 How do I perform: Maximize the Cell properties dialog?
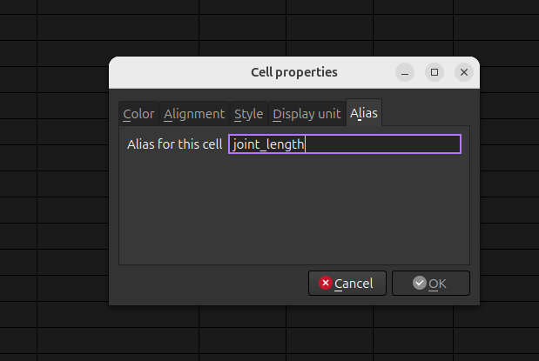(x=434, y=72)
